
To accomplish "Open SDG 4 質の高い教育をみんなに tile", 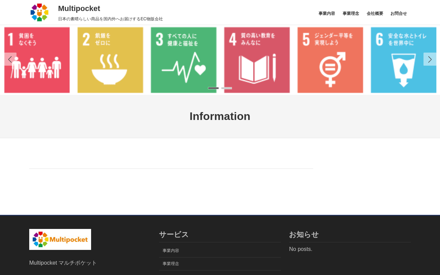I will point(257,60).
